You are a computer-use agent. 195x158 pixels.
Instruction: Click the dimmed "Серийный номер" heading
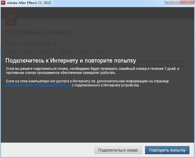coord(38,32)
